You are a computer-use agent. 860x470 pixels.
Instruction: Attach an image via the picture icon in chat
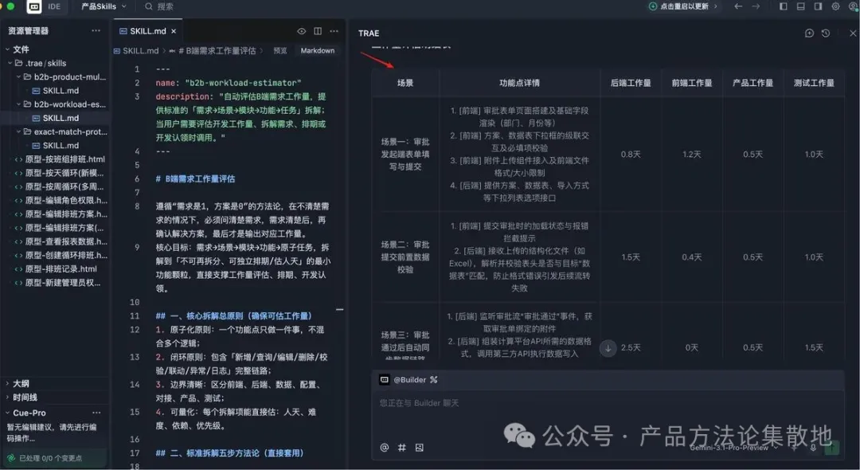(x=418, y=448)
